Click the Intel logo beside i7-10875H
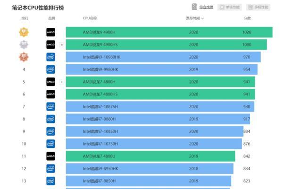 (50, 106)
